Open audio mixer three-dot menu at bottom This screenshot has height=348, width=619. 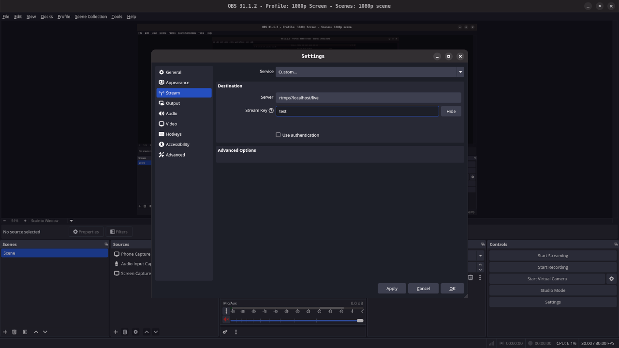(236, 332)
